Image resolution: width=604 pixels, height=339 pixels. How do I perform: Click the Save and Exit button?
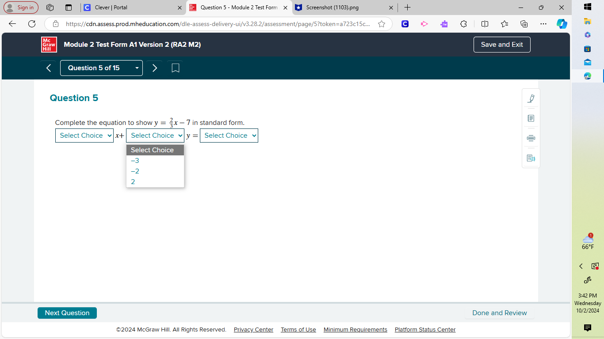[502, 45]
